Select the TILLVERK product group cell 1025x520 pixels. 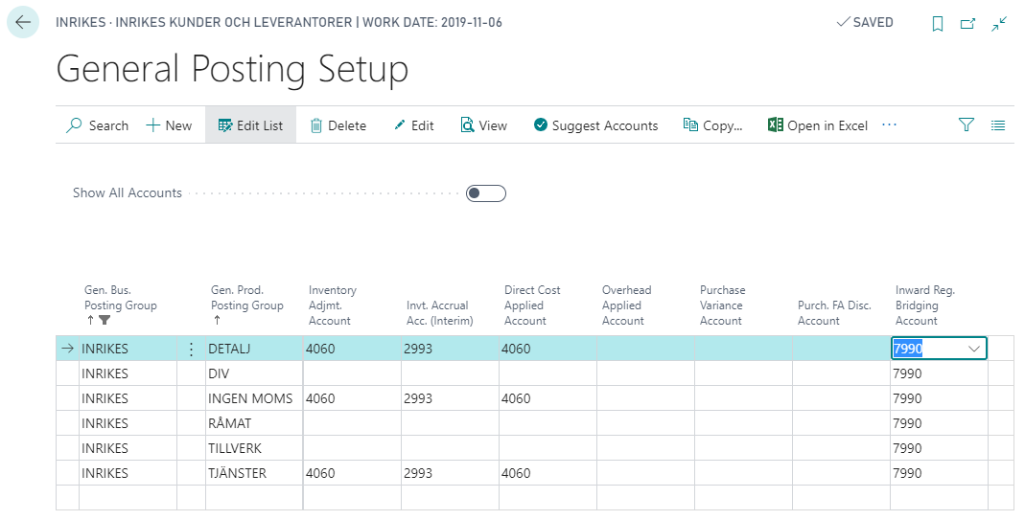coord(254,448)
